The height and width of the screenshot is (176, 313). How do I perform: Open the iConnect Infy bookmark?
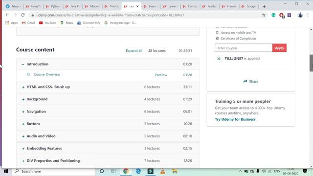click(89, 23)
